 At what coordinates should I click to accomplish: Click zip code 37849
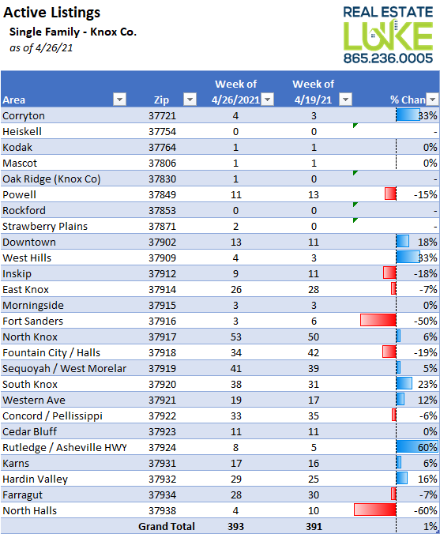point(163,195)
